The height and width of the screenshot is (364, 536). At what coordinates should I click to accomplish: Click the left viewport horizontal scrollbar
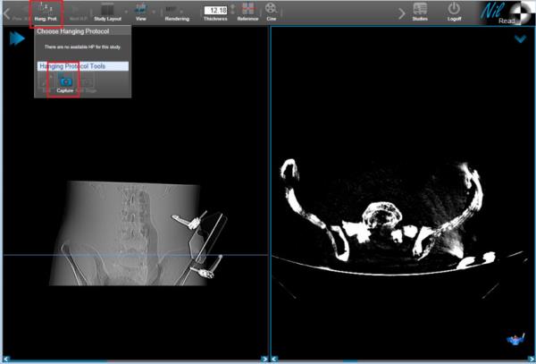tap(134, 360)
